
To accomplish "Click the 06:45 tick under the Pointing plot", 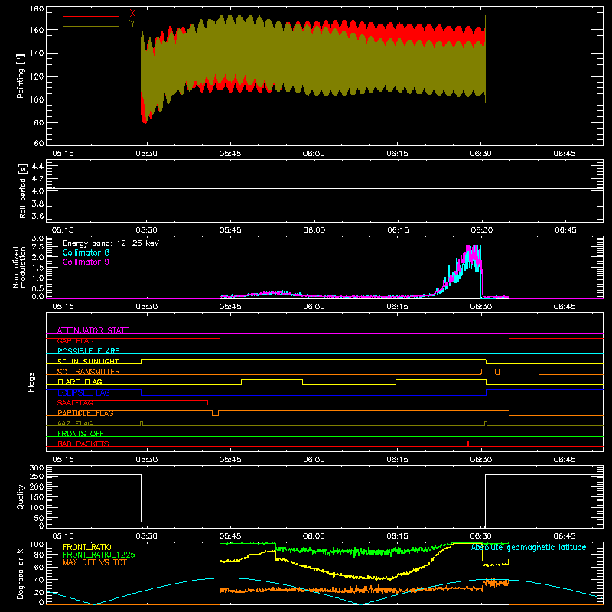I will (564, 154).
